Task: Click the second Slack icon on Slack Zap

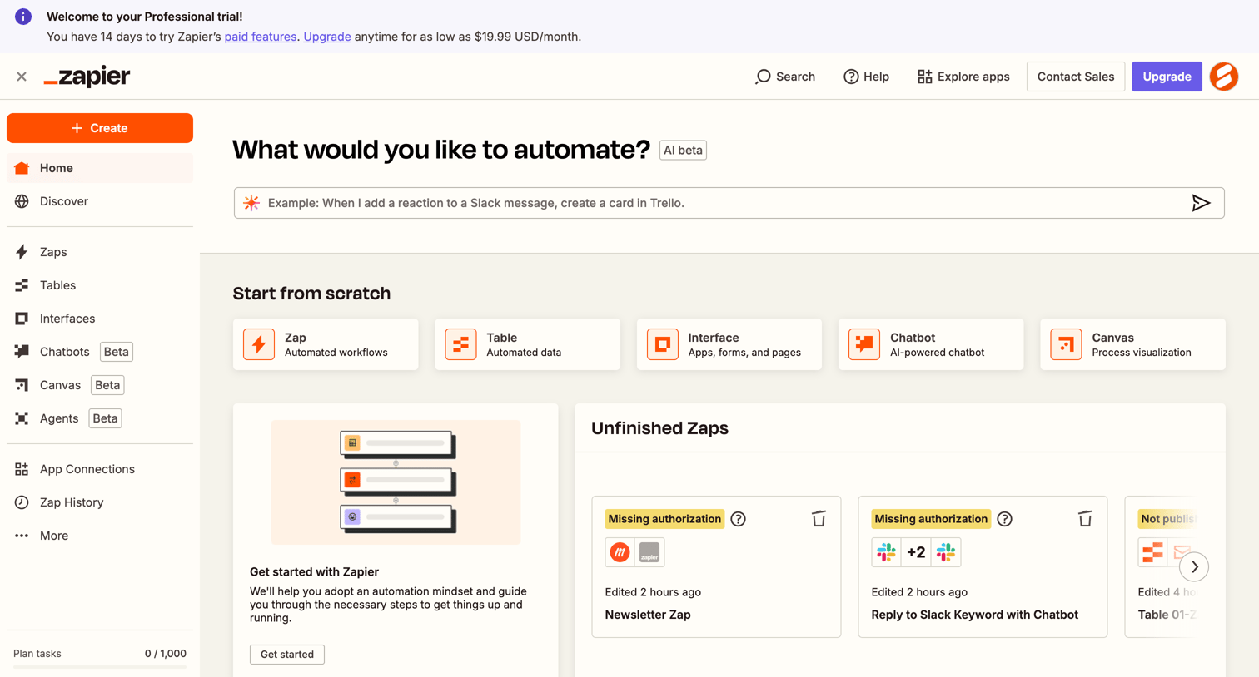Action: click(946, 552)
